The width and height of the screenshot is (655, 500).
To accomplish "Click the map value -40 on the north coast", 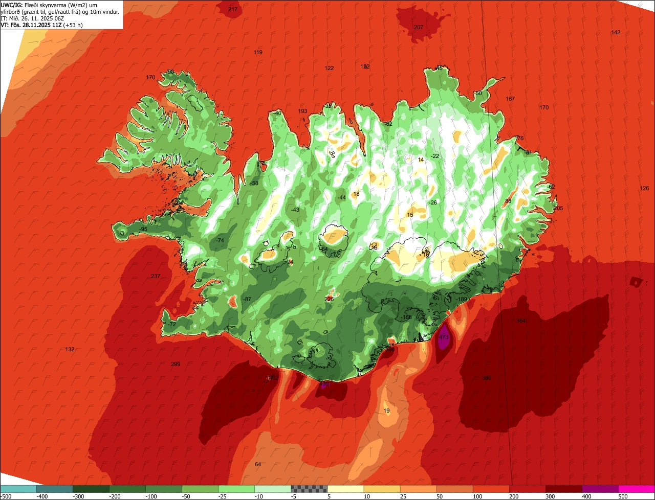I will [x=277, y=113].
